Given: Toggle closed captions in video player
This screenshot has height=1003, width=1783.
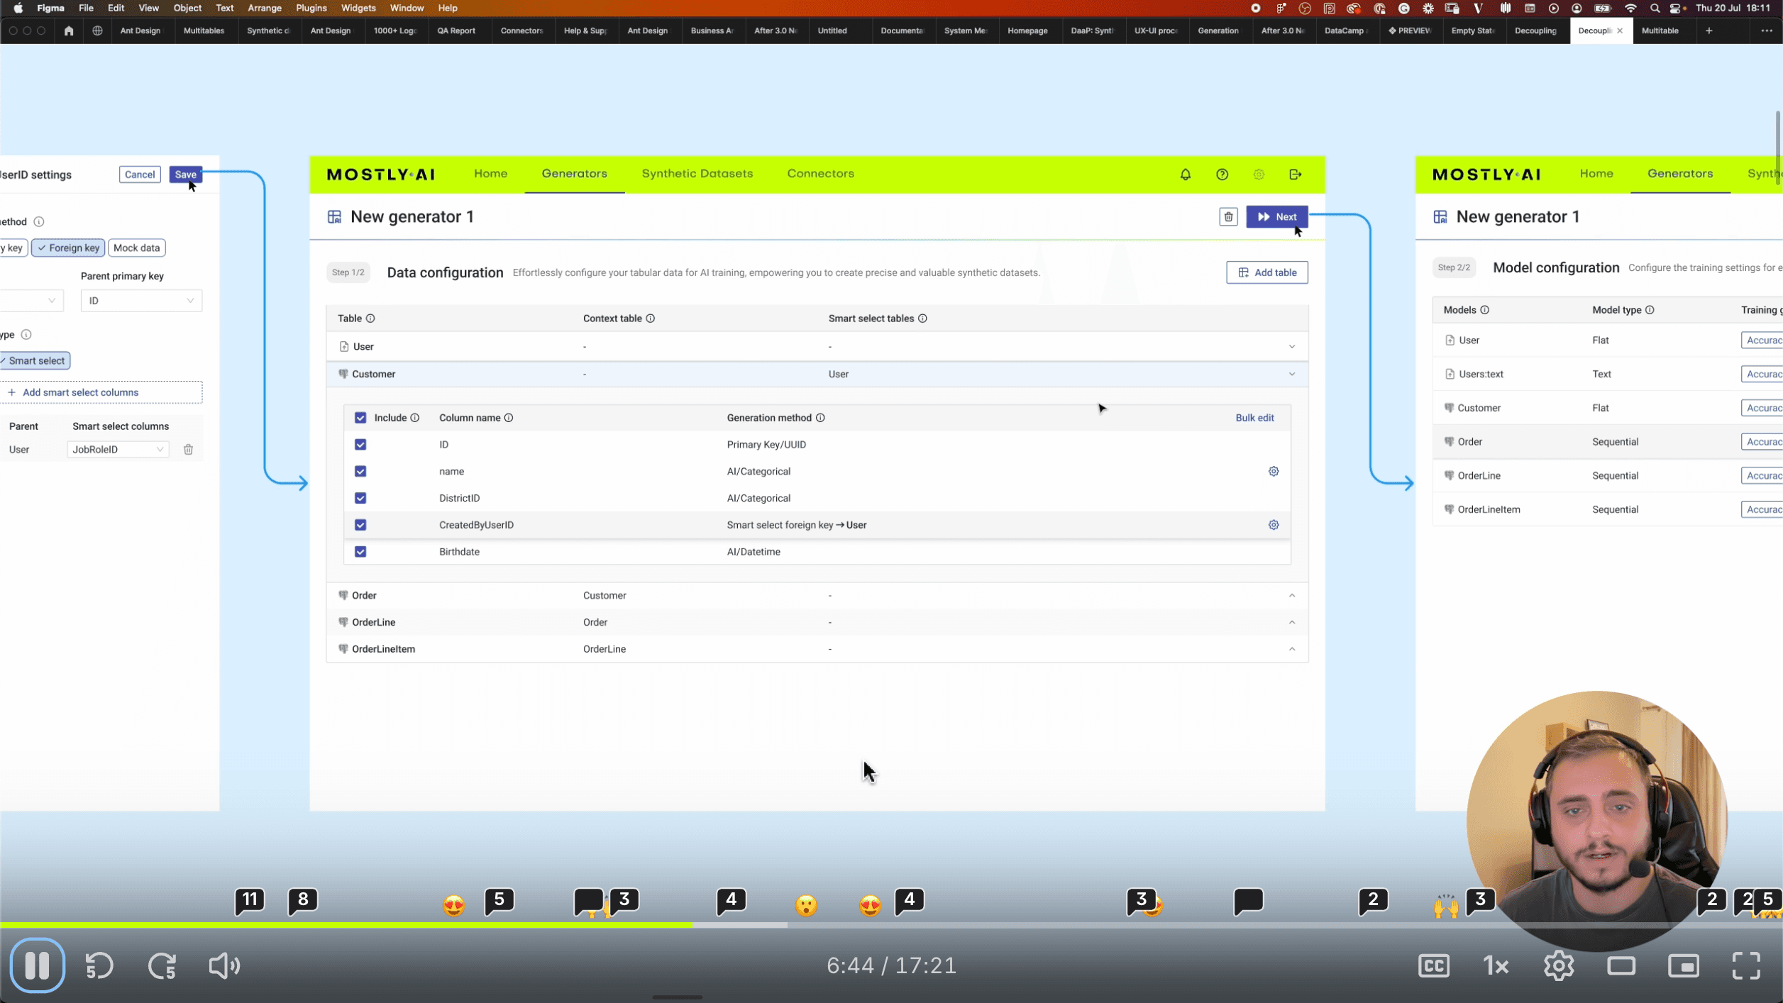Looking at the screenshot, I should point(1433,965).
